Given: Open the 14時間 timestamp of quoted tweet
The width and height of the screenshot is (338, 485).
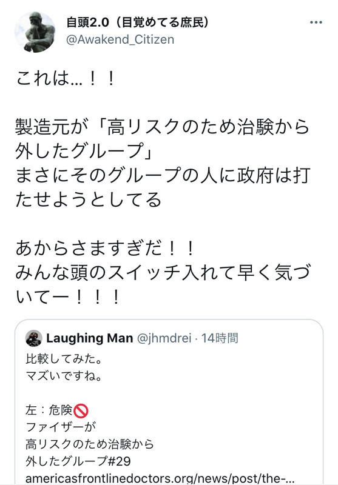Looking at the screenshot, I should tap(220, 338).
